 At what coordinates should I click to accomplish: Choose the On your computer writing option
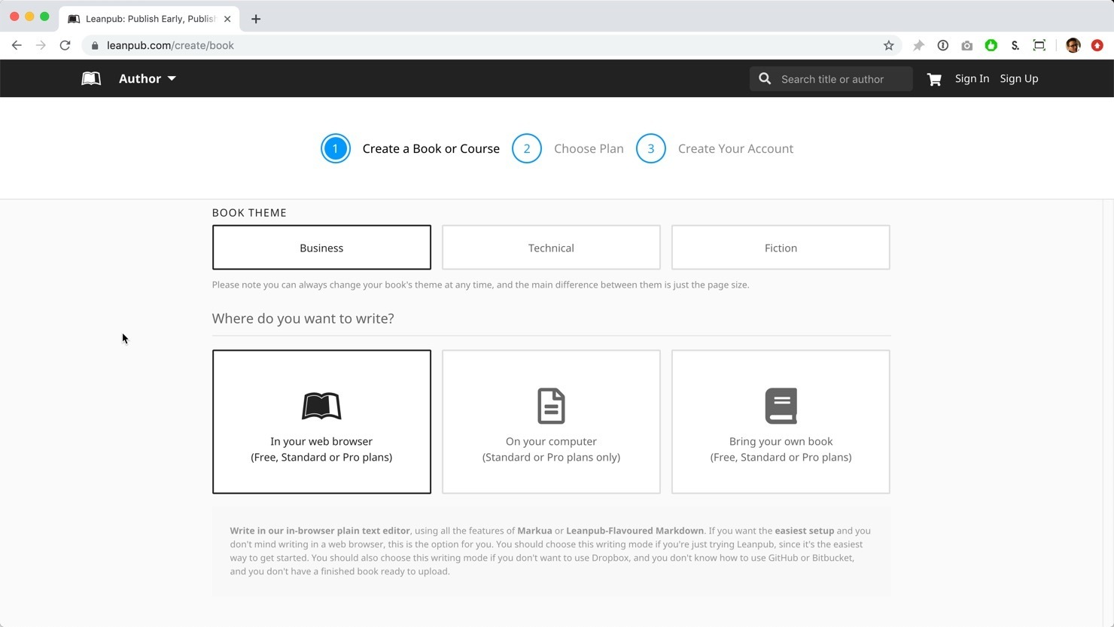pyautogui.click(x=551, y=422)
